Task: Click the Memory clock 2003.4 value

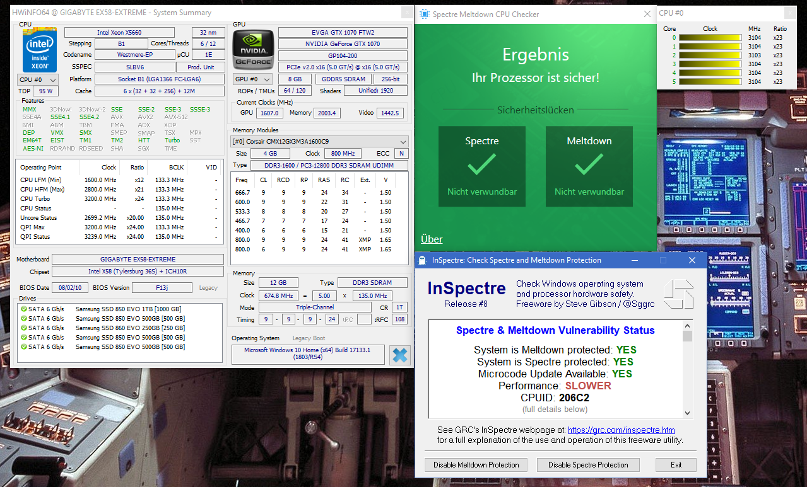Action: 327,113
